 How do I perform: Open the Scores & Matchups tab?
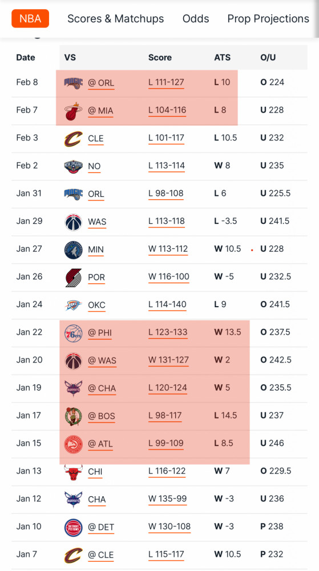pos(116,19)
